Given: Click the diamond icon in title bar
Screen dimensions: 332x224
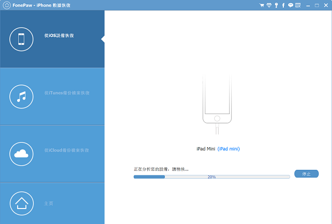Looking at the screenshot, I should coord(269,5).
